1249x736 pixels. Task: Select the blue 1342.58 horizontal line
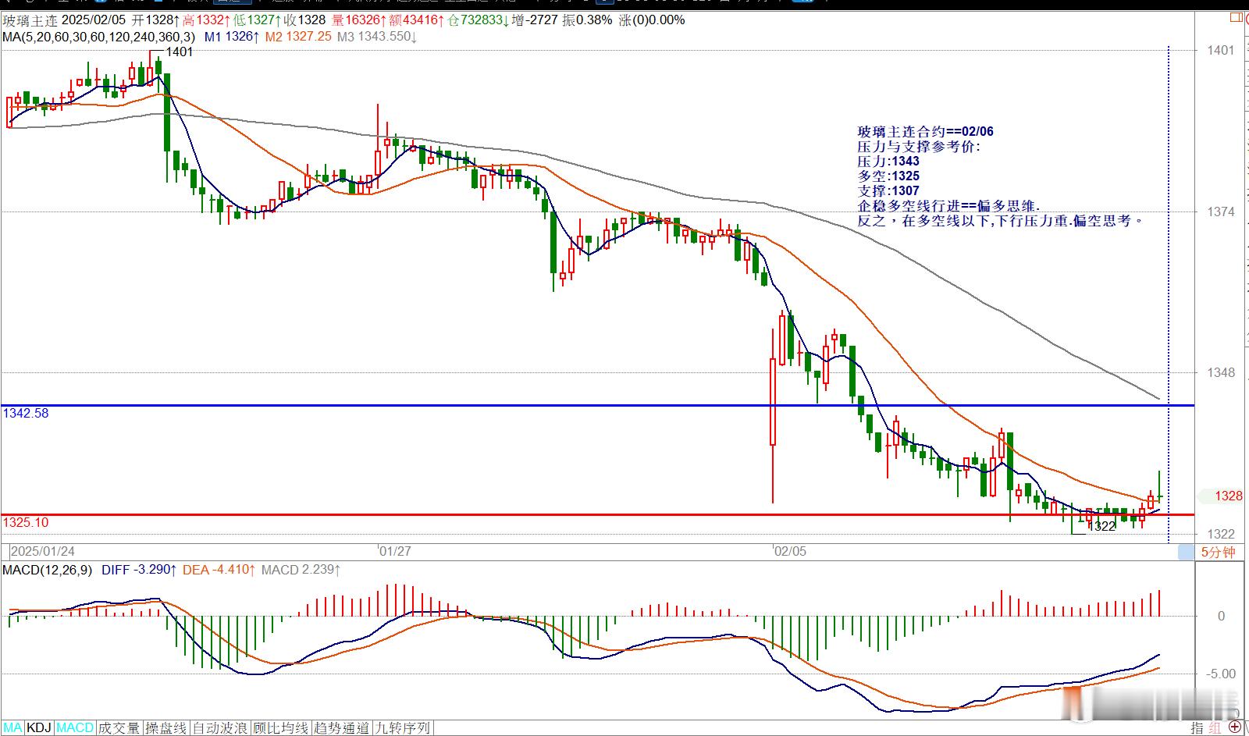coord(597,405)
